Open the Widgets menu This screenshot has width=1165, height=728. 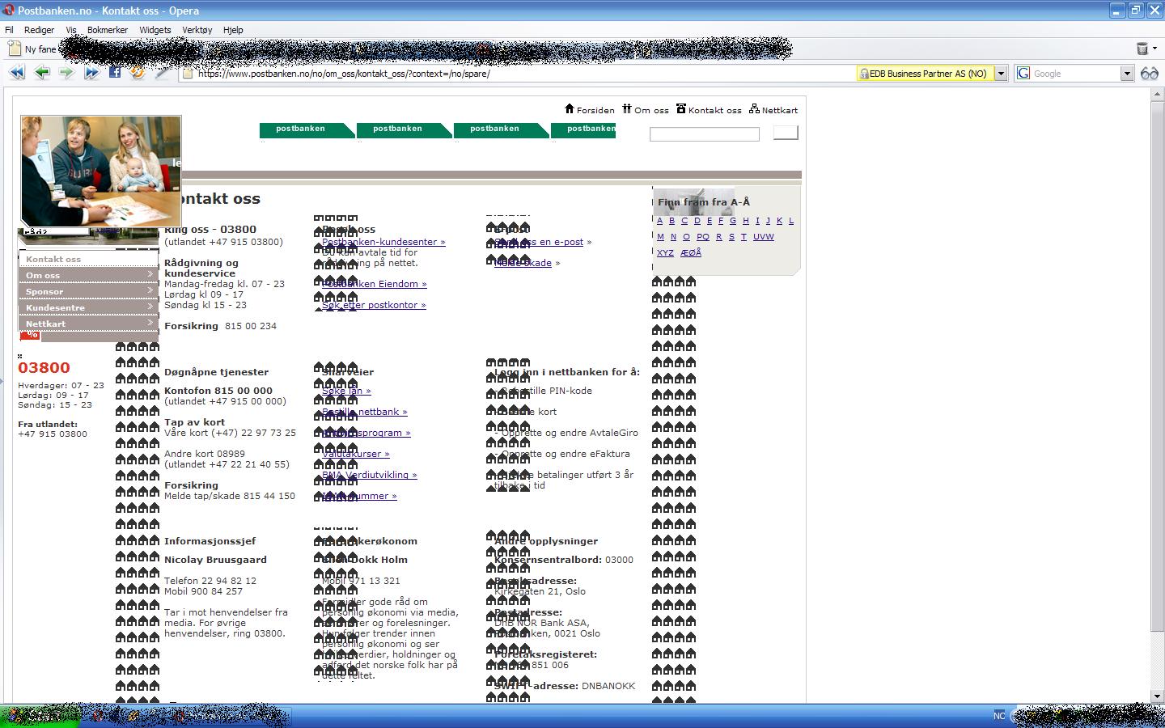click(155, 30)
